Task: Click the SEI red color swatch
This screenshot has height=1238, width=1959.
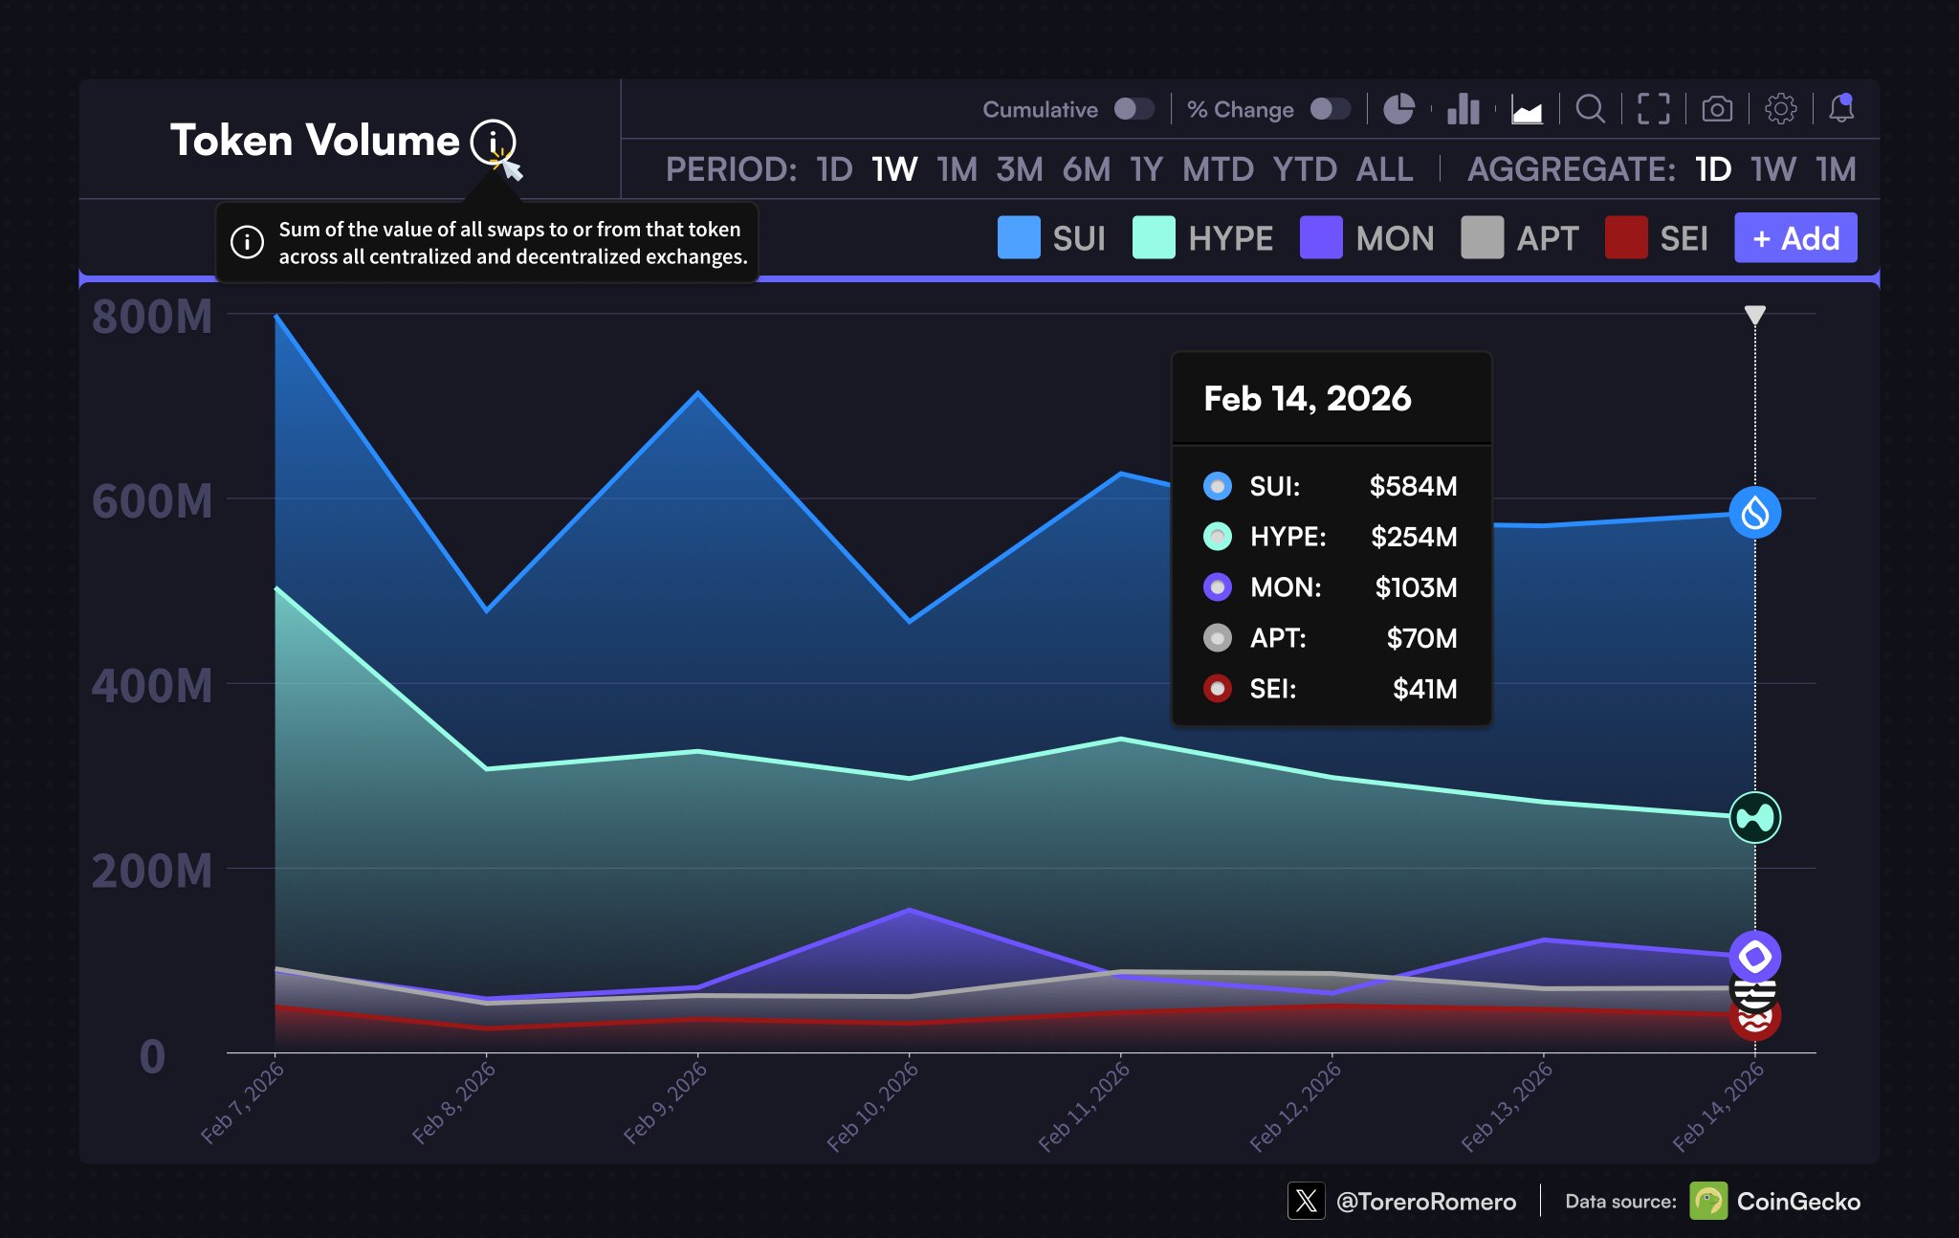Action: point(1625,238)
